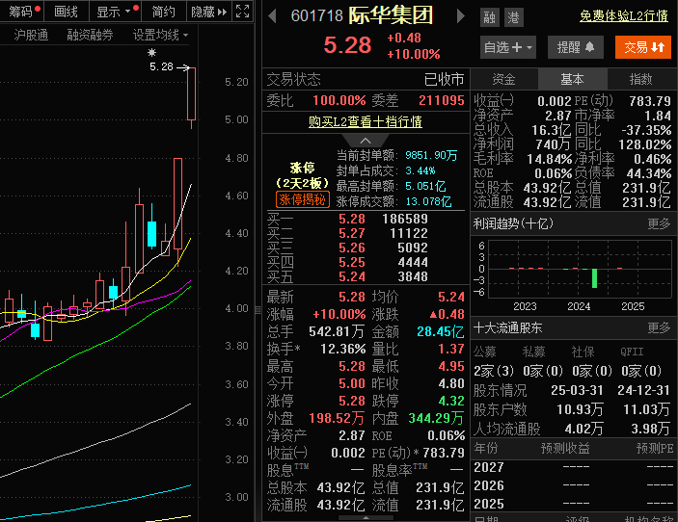Click 免费体验L2行情 link
Screen dimensions: 678x522
(x=623, y=16)
